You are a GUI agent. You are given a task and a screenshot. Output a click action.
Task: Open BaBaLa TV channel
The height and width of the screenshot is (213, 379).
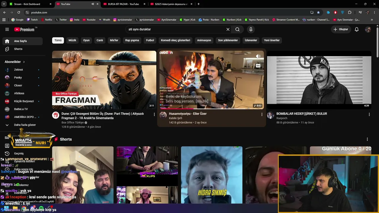pos(23,109)
